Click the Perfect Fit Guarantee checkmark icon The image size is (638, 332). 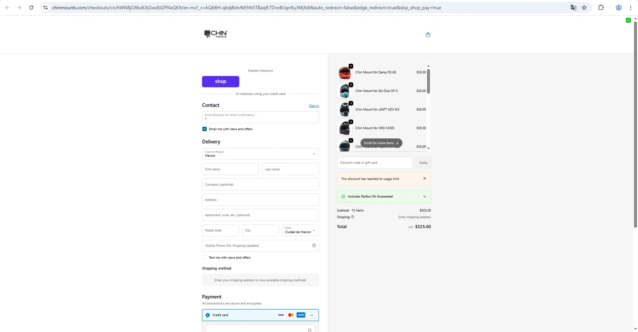pyautogui.click(x=343, y=196)
